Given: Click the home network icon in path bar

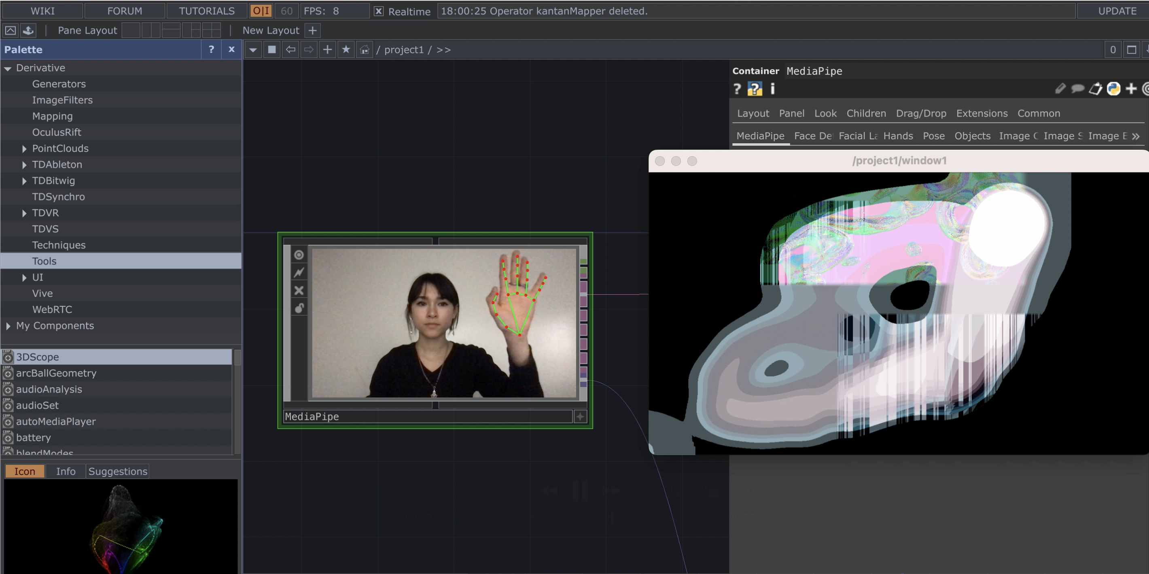Looking at the screenshot, I should (365, 49).
